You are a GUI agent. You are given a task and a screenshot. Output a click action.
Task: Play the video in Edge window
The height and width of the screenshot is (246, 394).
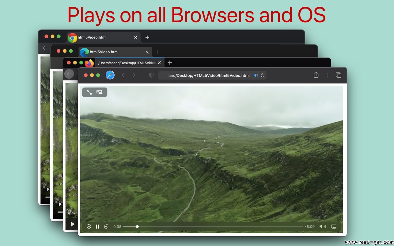[60, 204]
